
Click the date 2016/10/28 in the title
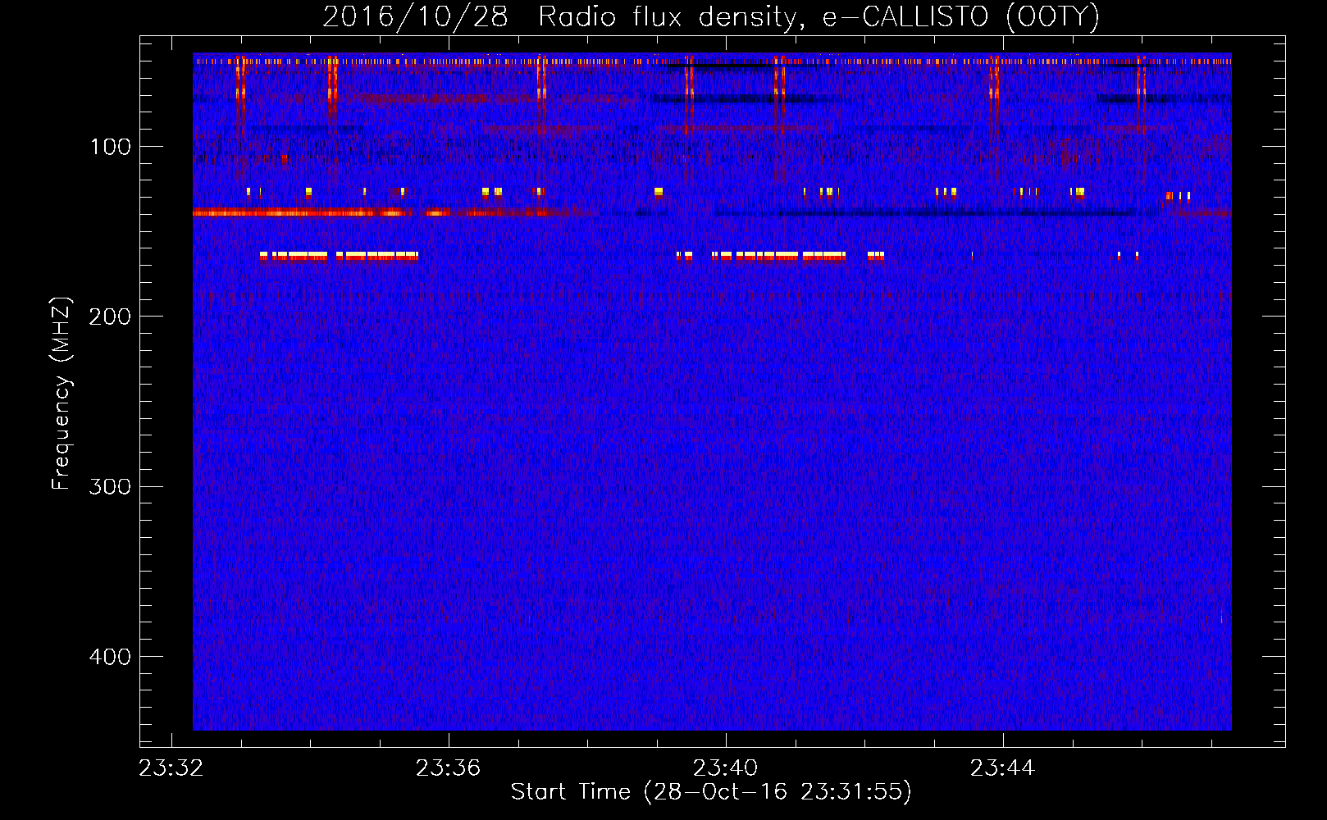(x=415, y=17)
